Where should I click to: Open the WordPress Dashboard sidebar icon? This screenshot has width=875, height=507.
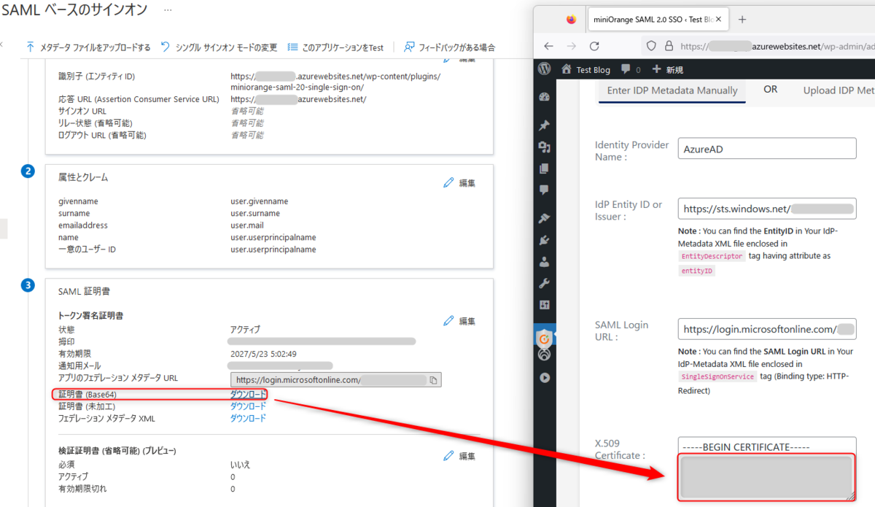point(544,97)
